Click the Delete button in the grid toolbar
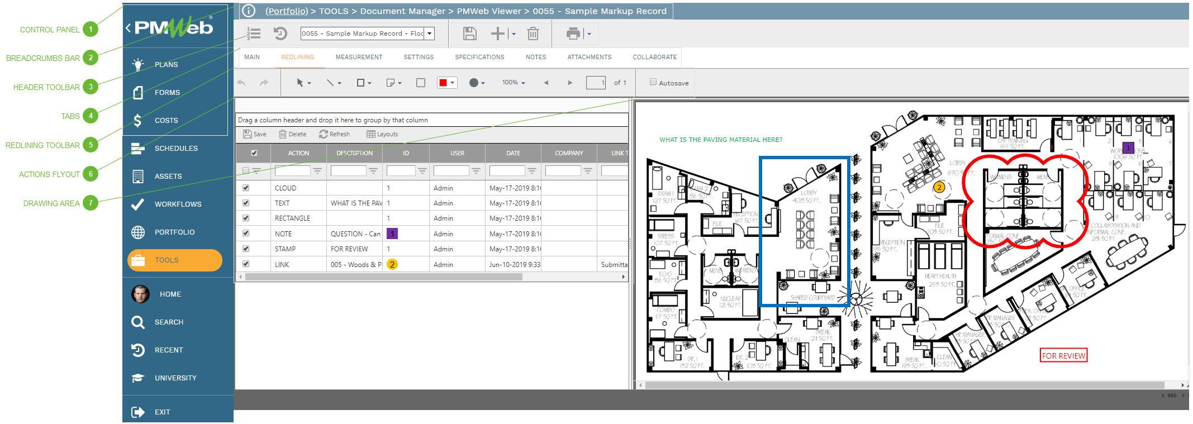This screenshot has height=424, width=1193. click(293, 134)
